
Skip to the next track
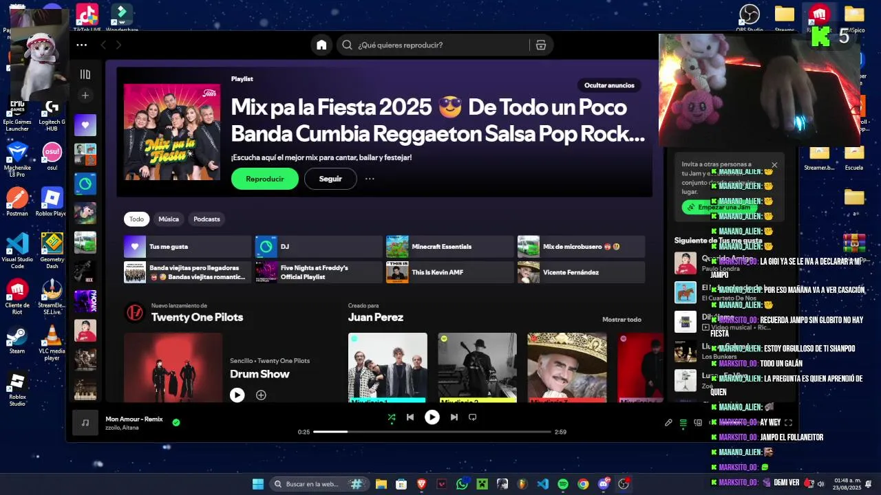pos(454,417)
